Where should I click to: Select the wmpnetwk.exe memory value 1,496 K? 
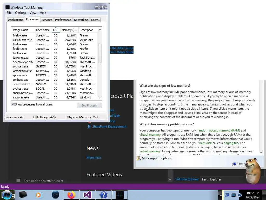click(x=71, y=71)
